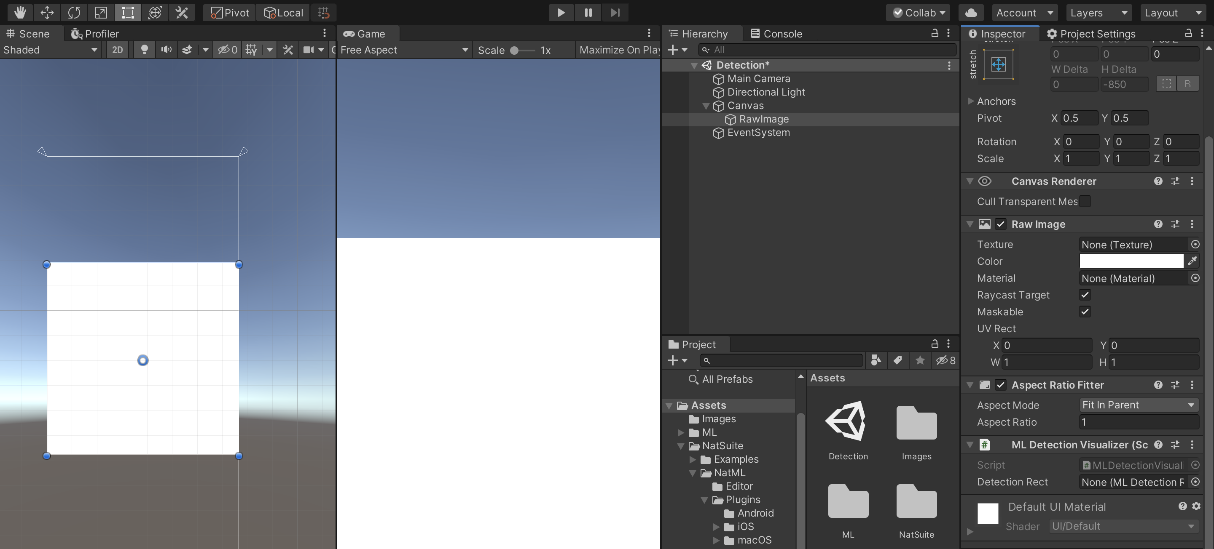The width and height of the screenshot is (1214, 549).
Task: Select Main Camera in Hierarchy
Action: pyautogui.click(x=758, y=79)
